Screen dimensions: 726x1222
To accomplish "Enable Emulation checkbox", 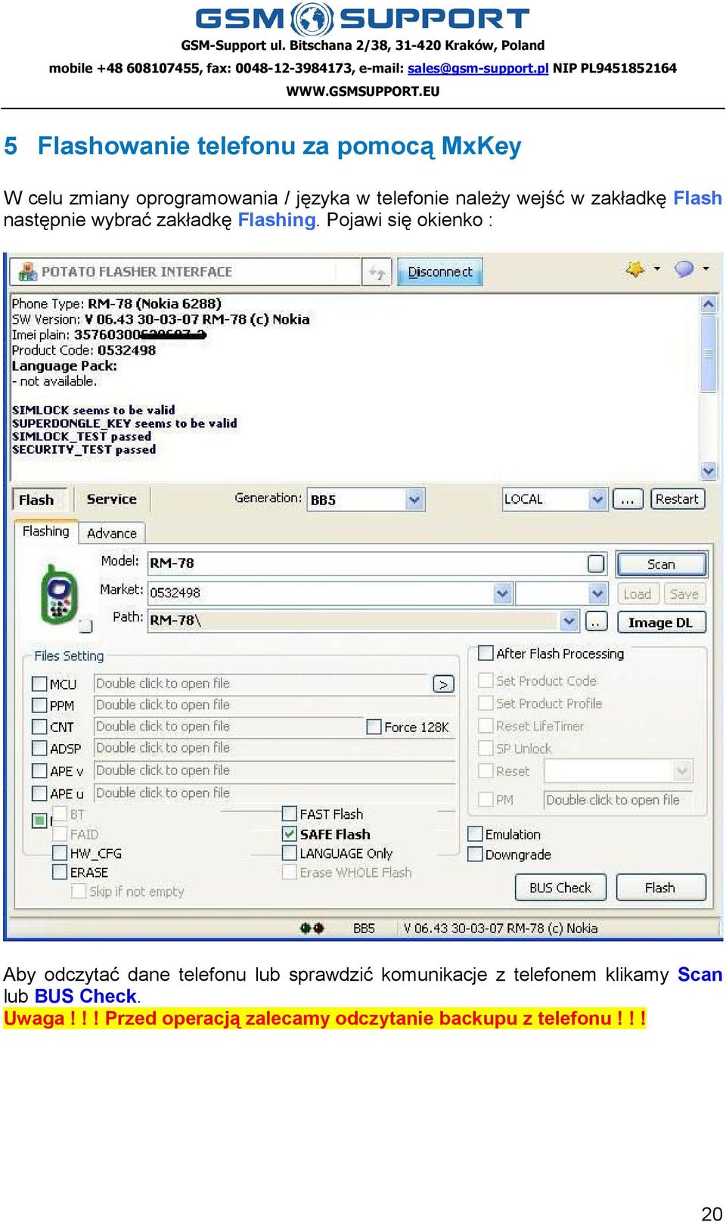I will pos(476,834).
